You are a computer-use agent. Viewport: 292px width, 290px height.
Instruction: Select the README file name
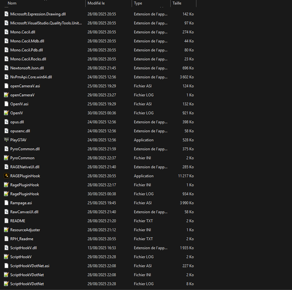coord(18,221)
